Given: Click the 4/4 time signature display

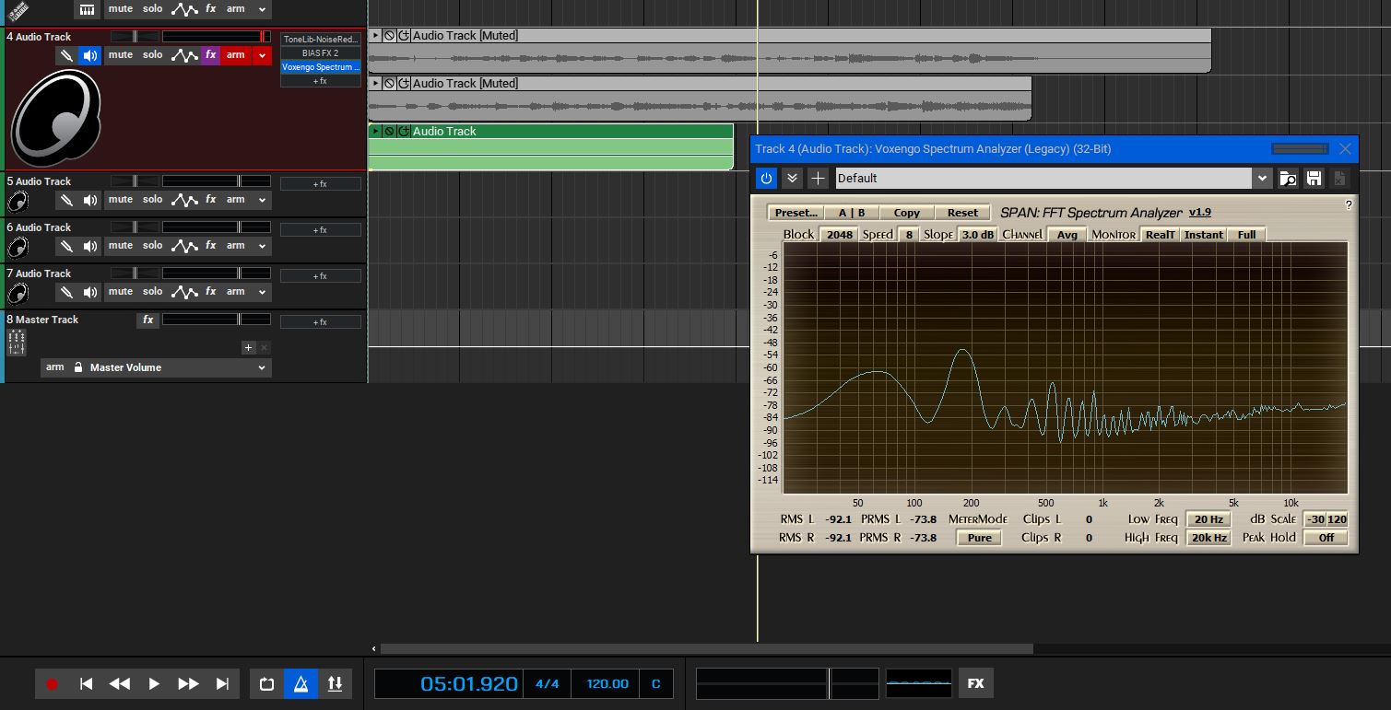Looking at the screenshot, I should (548, 684).
